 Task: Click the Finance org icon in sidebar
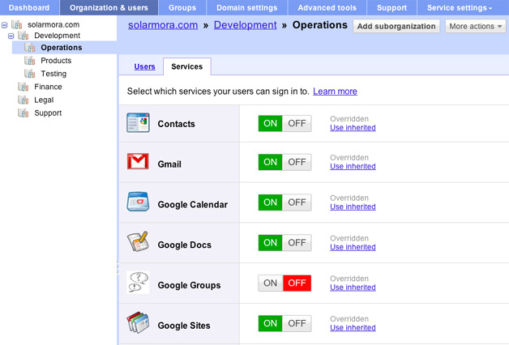tap(23, 87)
